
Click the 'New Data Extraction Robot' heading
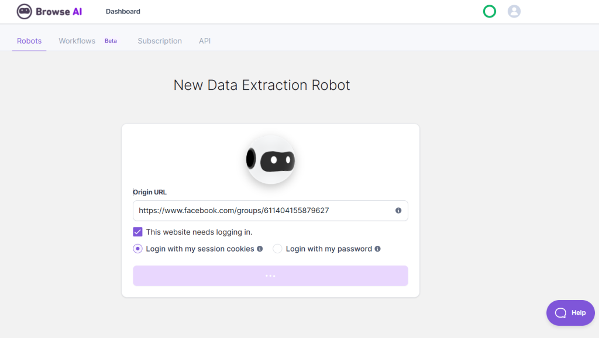[x=261, y=85]
